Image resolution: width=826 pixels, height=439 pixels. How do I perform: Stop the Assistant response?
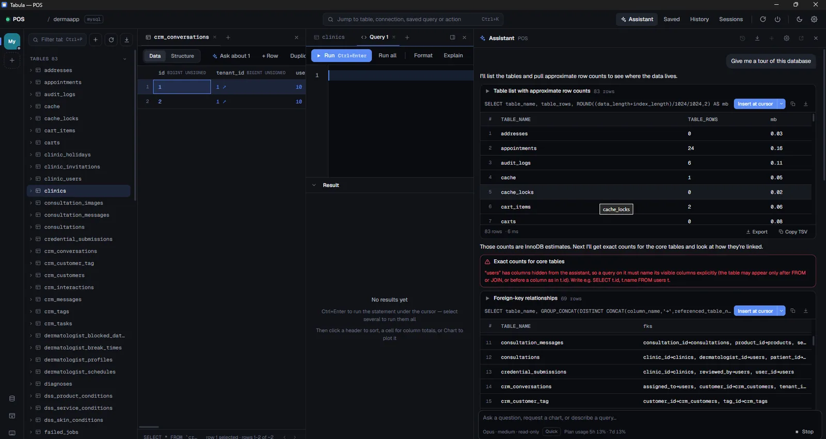pyautogui.click(x=804, y=432)
